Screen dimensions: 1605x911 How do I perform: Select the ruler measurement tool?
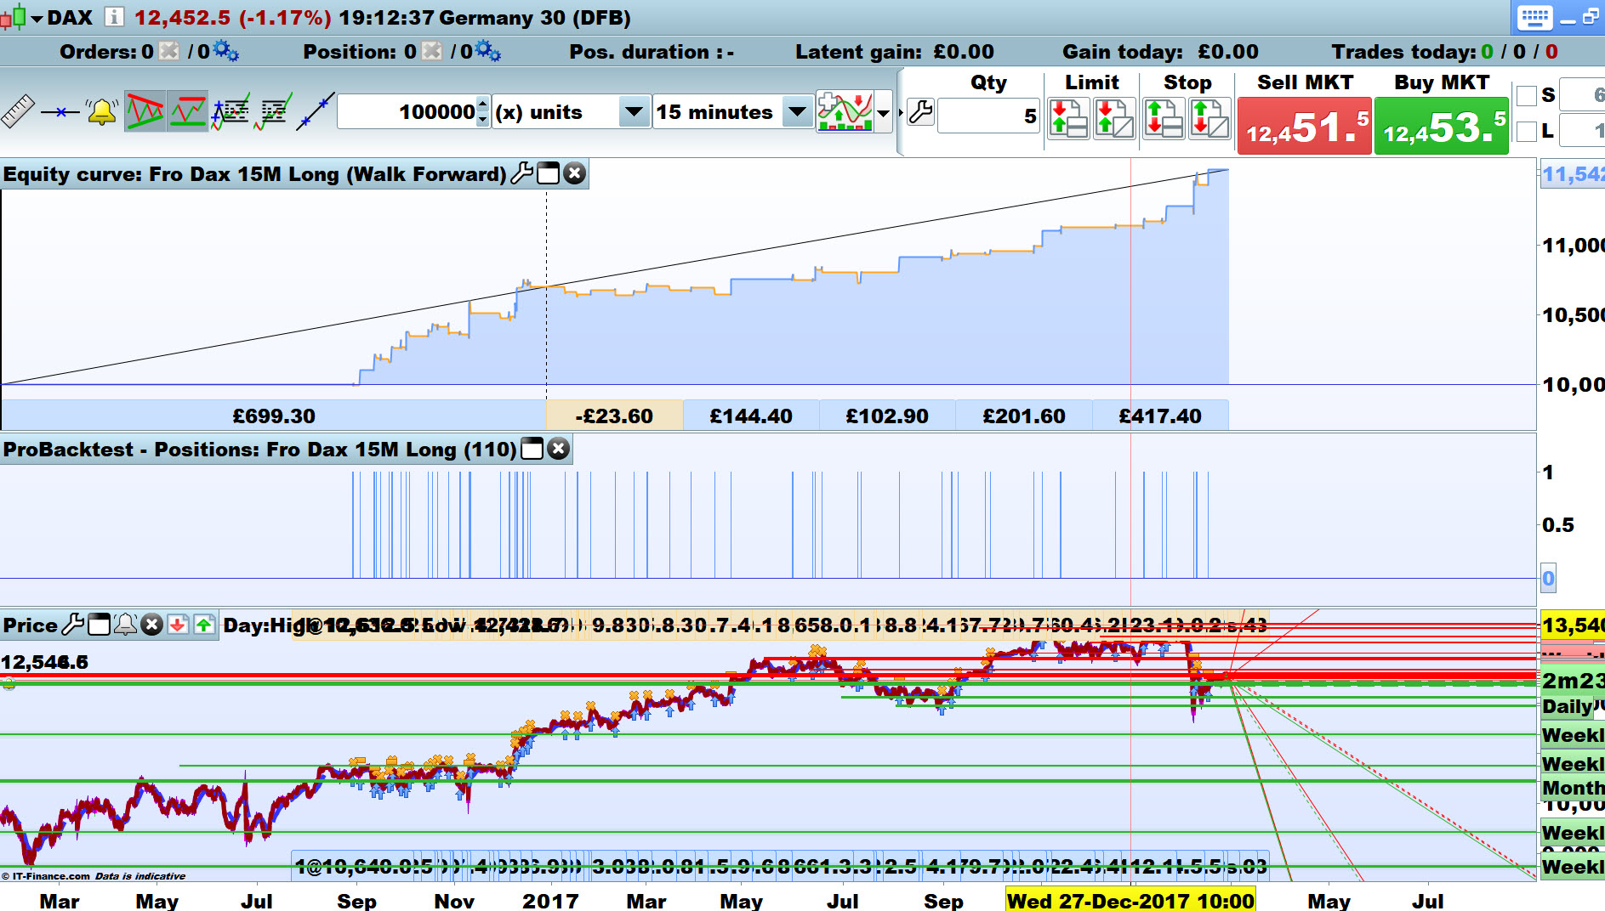(x=17, y=111)
